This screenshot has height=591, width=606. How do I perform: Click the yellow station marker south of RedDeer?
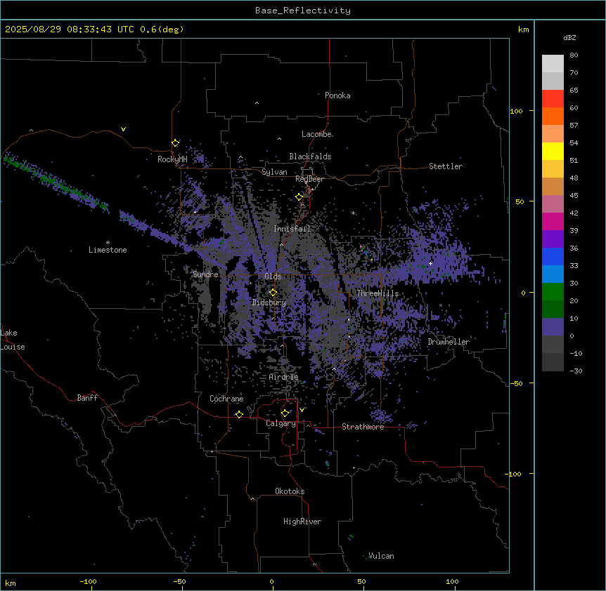pyautogui.click(x=299, y=197)
